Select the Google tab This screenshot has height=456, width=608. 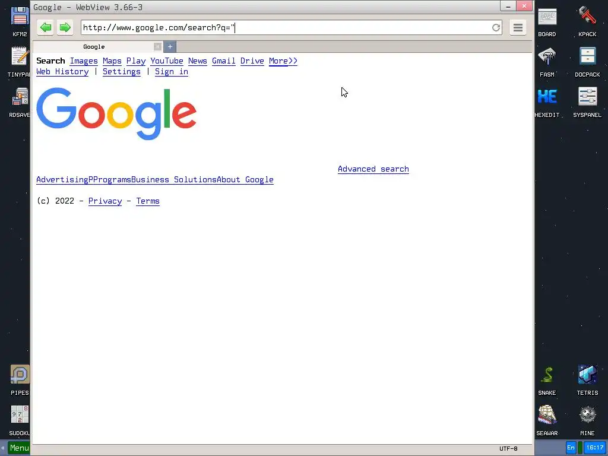coord(94,46)
